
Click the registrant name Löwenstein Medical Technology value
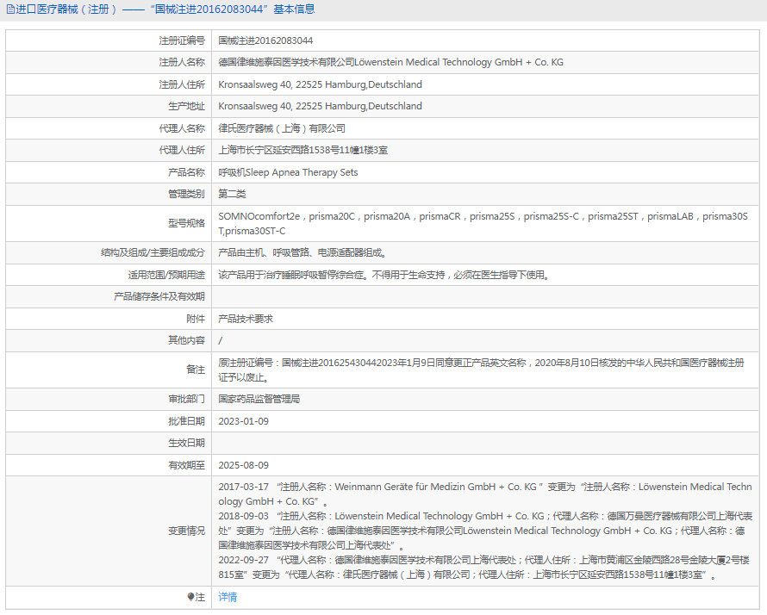point(391,62)
